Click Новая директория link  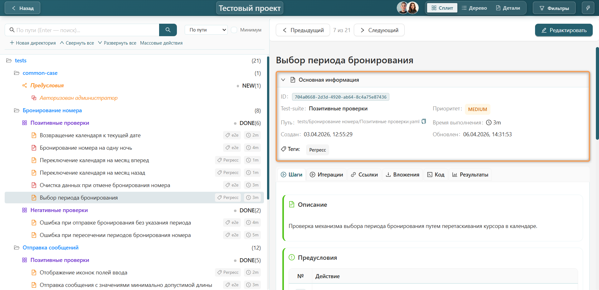[x=33, y=43]
